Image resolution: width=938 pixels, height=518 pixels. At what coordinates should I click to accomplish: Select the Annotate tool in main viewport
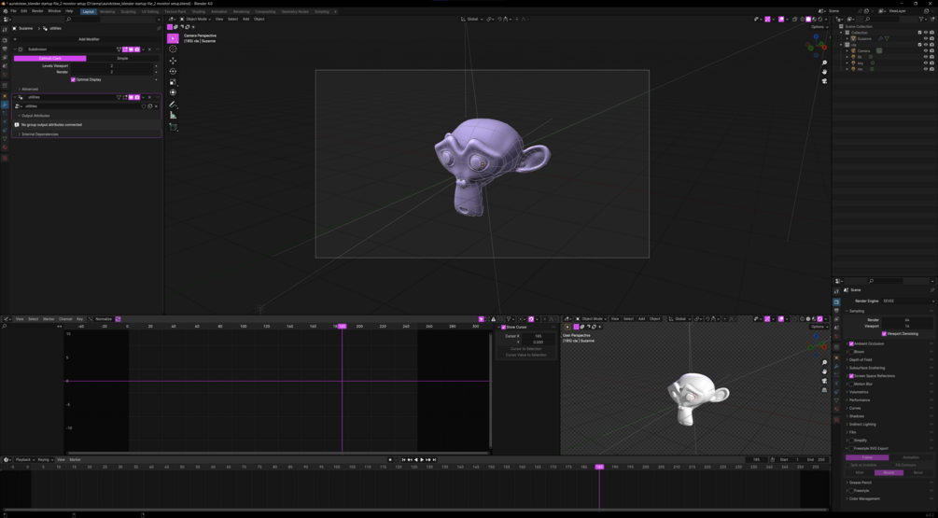(173, 105)
